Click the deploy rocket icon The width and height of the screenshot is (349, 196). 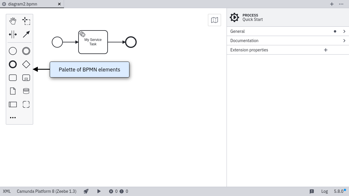tap(86, 191)
